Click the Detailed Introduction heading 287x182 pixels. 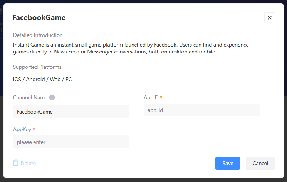click(x=38, y=35)
